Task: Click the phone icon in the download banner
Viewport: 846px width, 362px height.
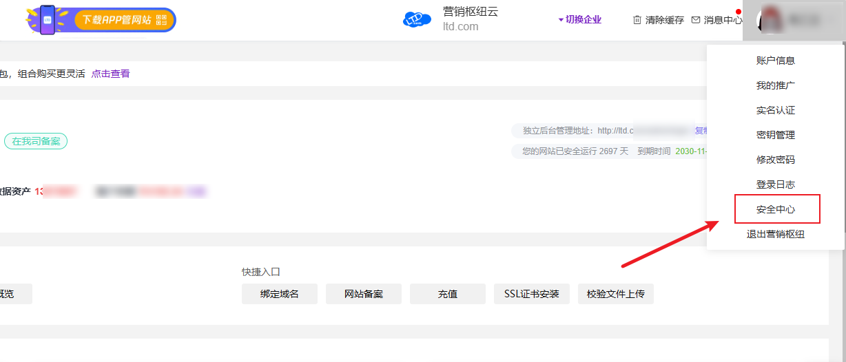Action: point(48,19)
